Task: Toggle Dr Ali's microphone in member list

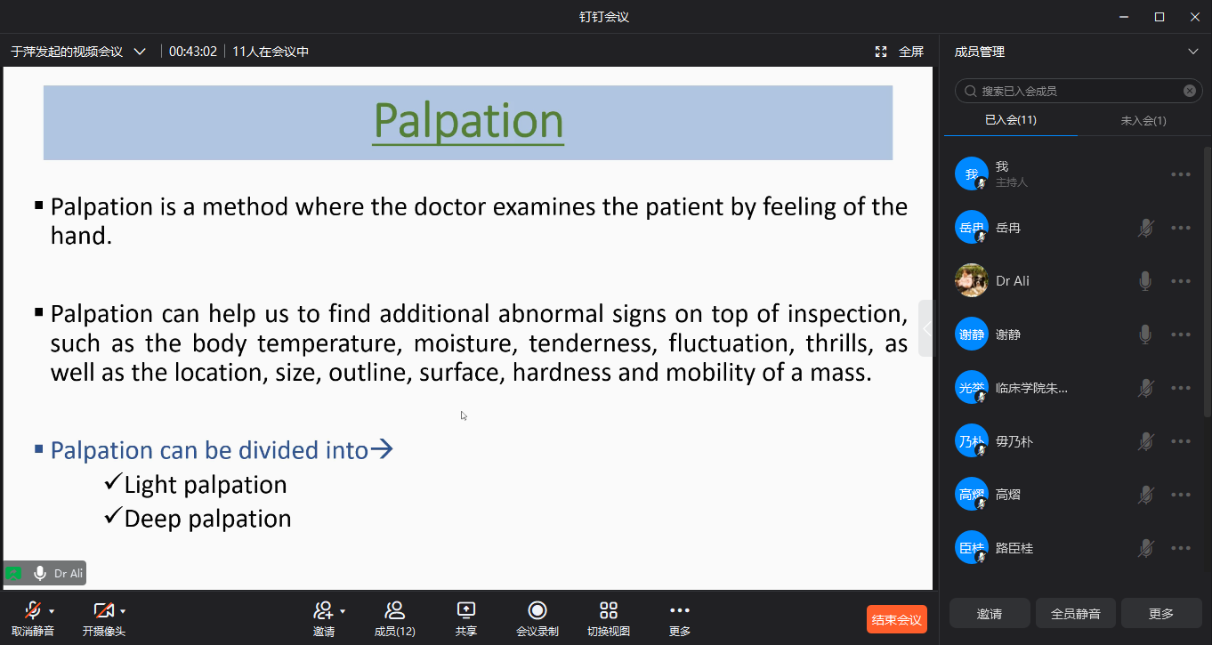Action: click(x=1145, y=281)
